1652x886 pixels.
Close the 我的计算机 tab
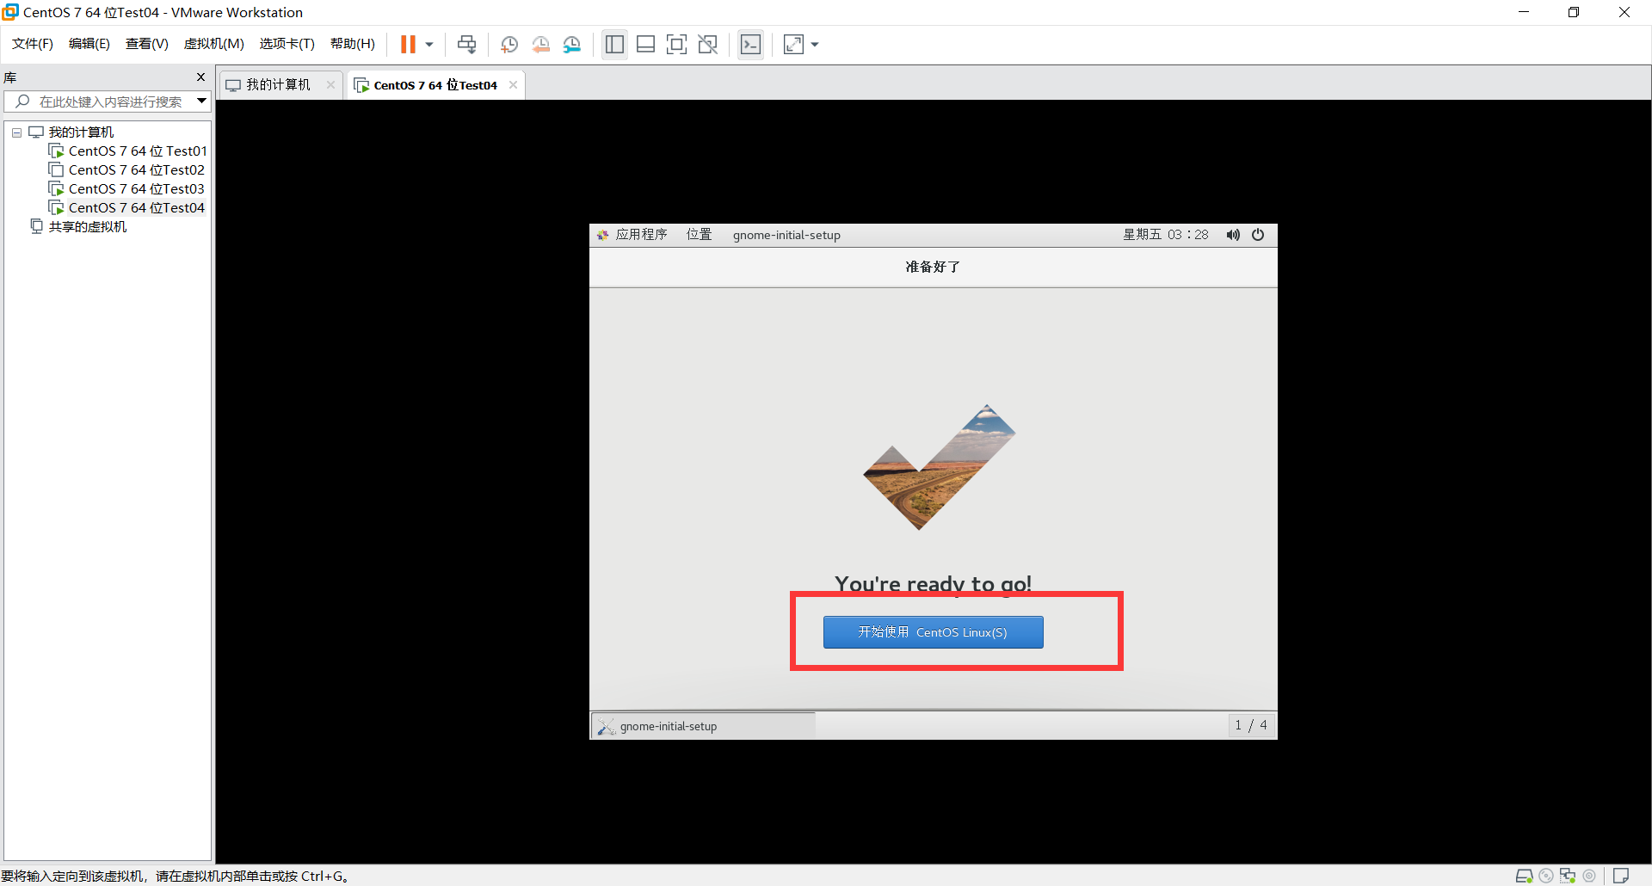(x=330, y=85)
